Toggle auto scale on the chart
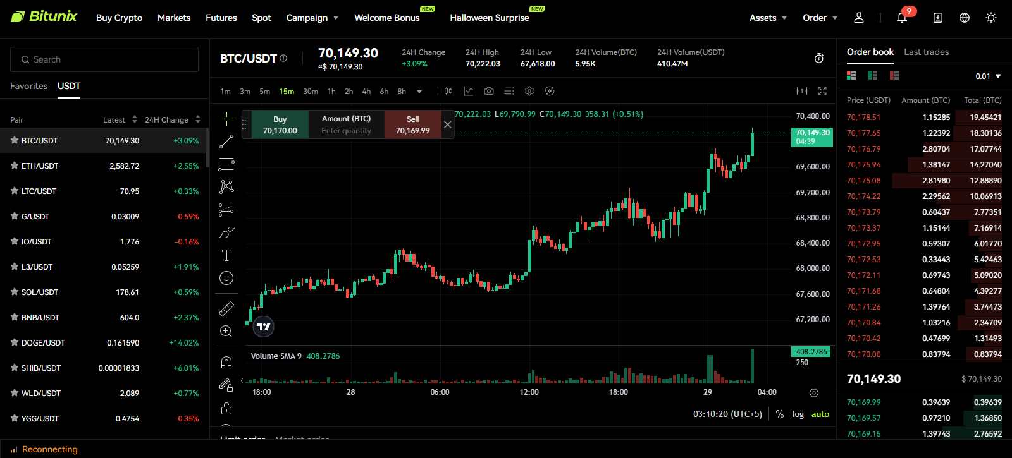 [820, 414]
